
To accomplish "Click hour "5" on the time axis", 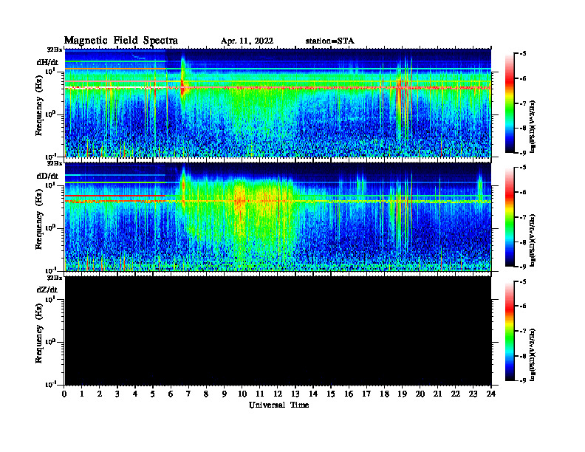I will pyautogui.click(x=153, y=394).
